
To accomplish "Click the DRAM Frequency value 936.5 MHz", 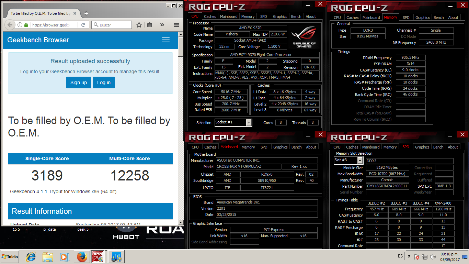I will 411,58.
